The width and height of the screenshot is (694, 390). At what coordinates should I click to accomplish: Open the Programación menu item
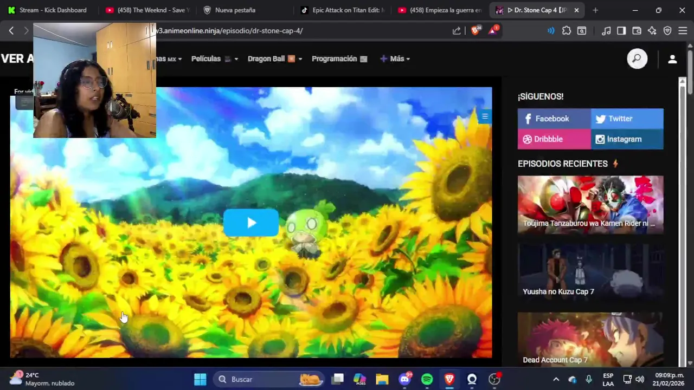(x=339, y=58)
